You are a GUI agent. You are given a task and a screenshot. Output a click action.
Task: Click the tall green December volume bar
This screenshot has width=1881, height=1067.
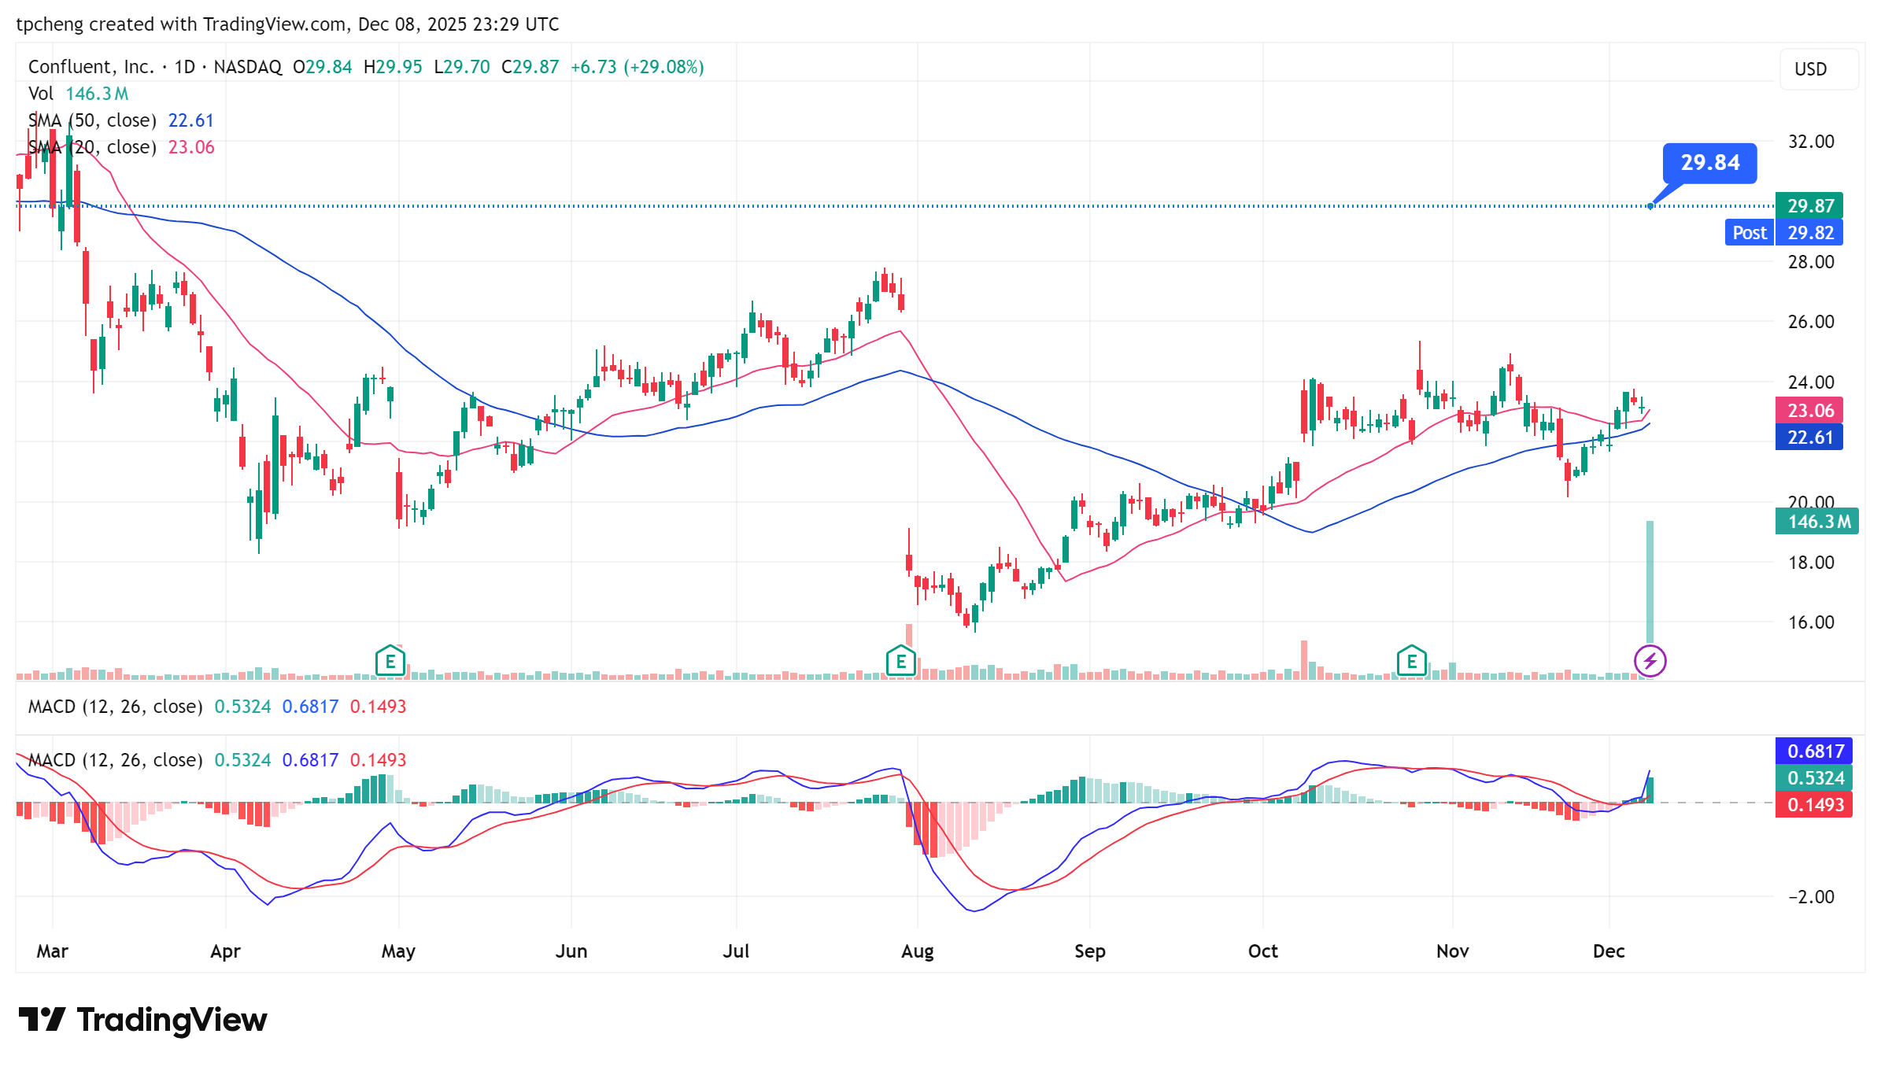coord(1650,582)
